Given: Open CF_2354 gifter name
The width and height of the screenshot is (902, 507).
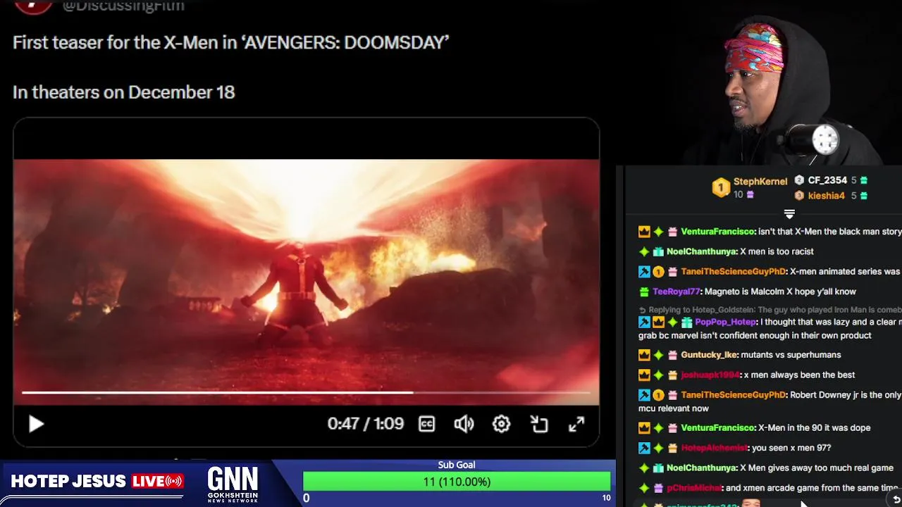Looking at the screenshot, I should pos(827,180).
